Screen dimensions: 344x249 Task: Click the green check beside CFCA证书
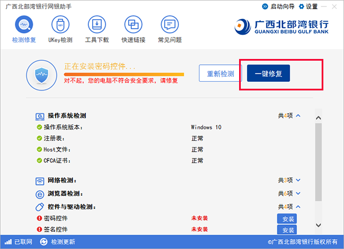[x=39, y=161]
